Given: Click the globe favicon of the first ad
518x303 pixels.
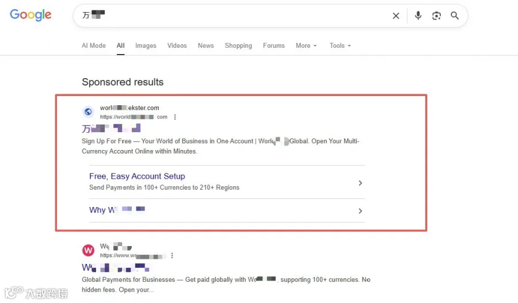Looking at the screenshot, I should (x=88, y=112).
